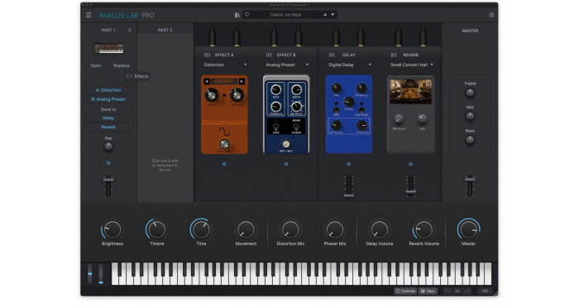This screenshot has height=308, width=579.
Task: Switch to the Part 1 tab
Action: point(108,31)
